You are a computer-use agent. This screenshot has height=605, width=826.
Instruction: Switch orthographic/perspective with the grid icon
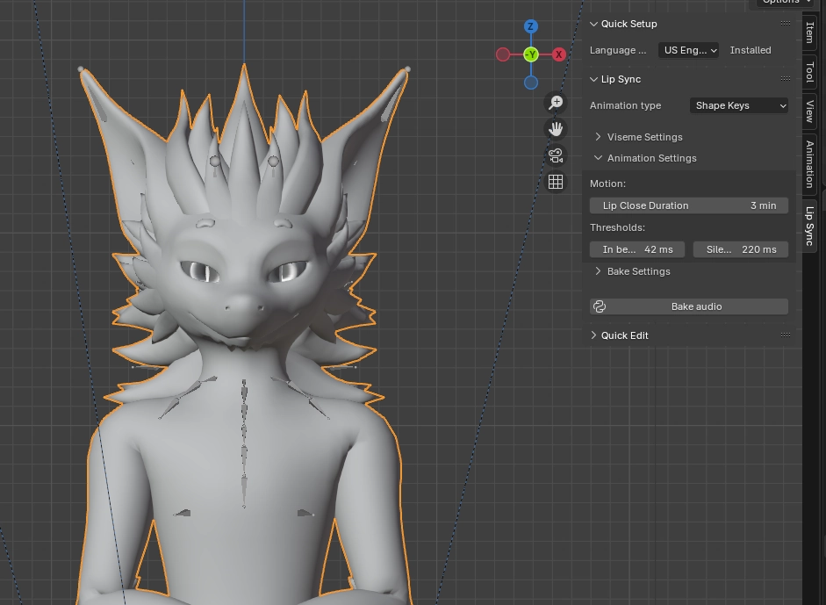[x=556, y=182]
